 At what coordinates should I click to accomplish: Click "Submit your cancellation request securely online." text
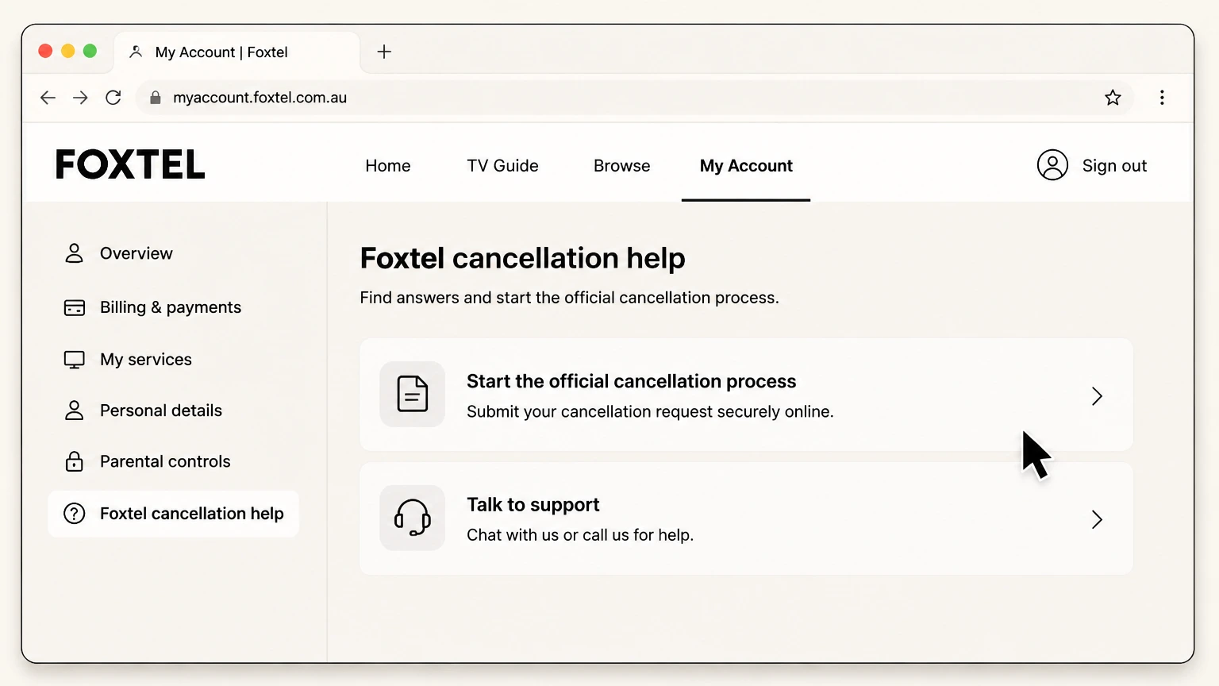650,412
